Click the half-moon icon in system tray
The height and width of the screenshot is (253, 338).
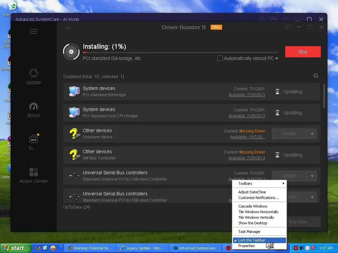pyautogui.click(x=302, y=248)
